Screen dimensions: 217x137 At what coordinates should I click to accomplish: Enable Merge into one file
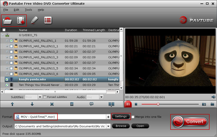click(x=133, y=117)
